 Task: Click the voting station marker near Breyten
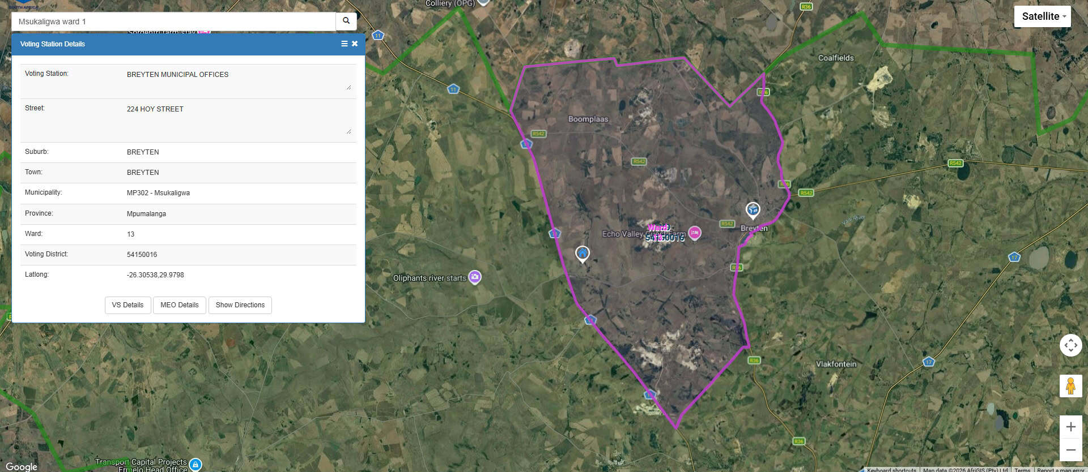[x=753, y=210]
